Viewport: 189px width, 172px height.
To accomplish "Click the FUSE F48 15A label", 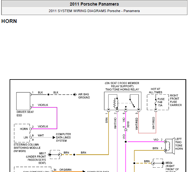I will coord(161,102).
